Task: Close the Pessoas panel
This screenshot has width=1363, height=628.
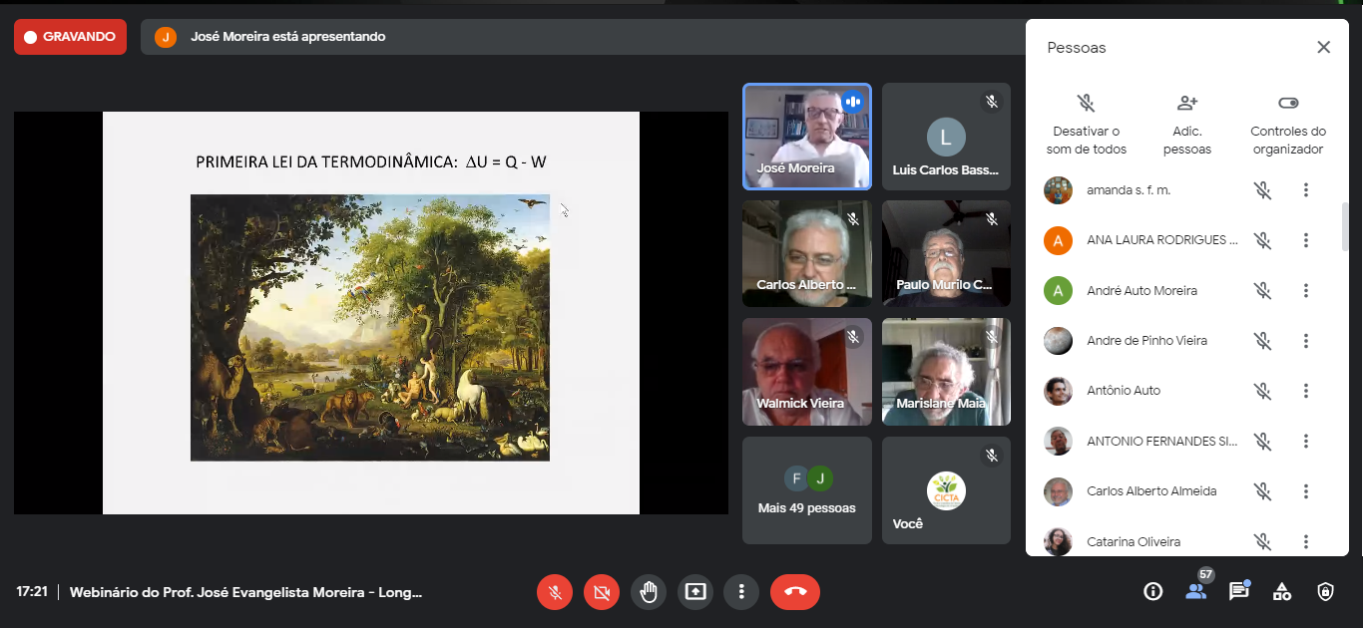Action: 1324,47
